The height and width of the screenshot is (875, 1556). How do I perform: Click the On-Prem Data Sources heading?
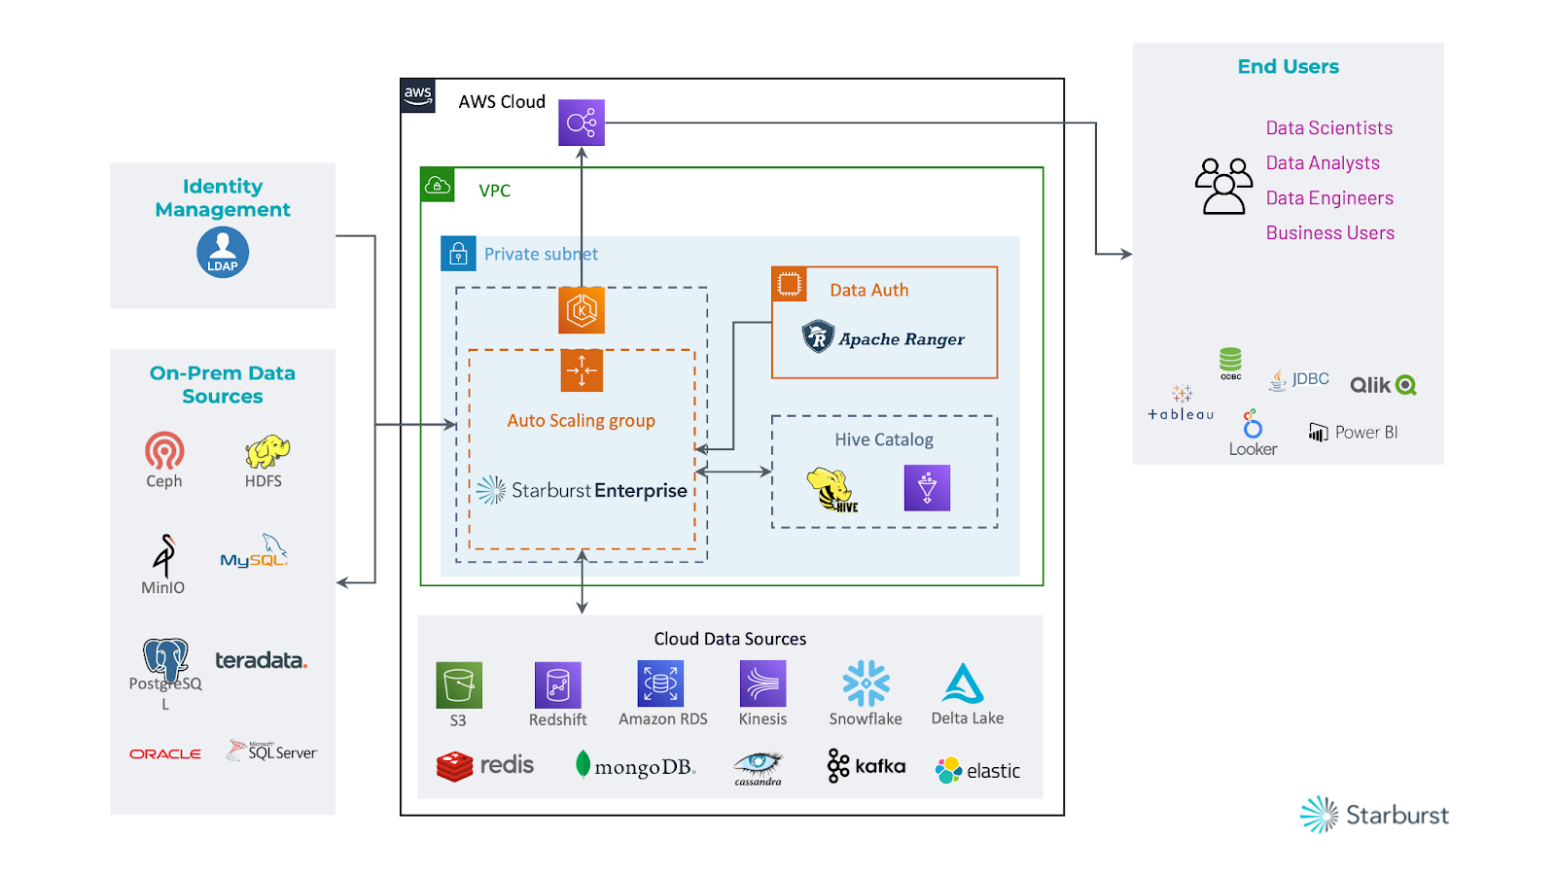tap(223, 385)
